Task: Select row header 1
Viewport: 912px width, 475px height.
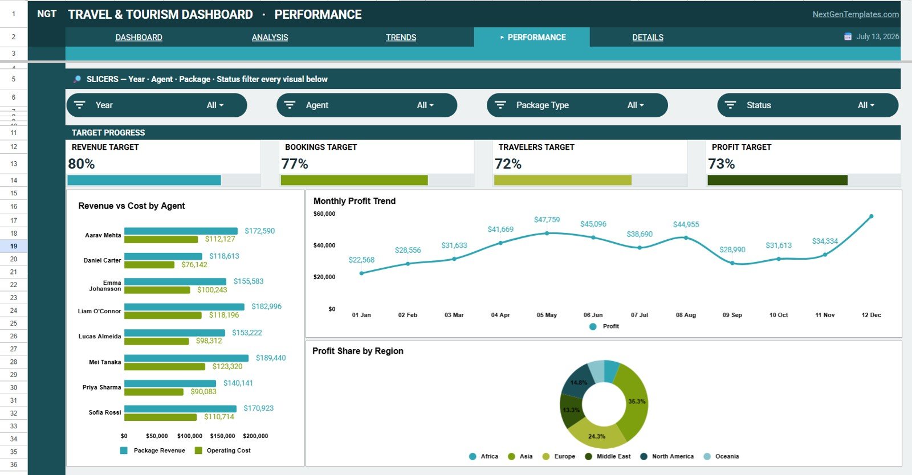Action: coord(14,14)
